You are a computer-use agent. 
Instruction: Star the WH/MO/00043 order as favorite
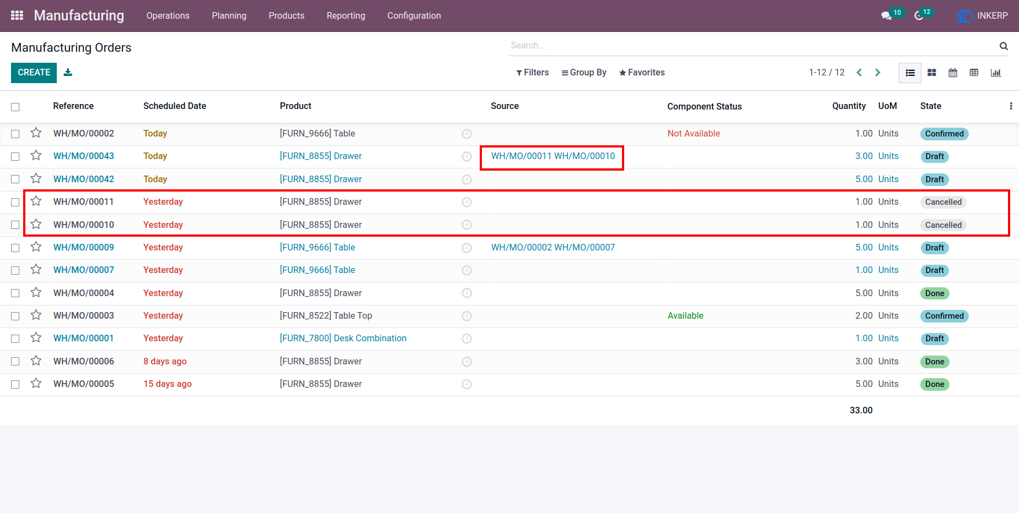tap(36, 155)
